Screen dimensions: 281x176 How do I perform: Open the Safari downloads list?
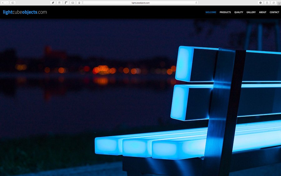(x=260, y=3)
